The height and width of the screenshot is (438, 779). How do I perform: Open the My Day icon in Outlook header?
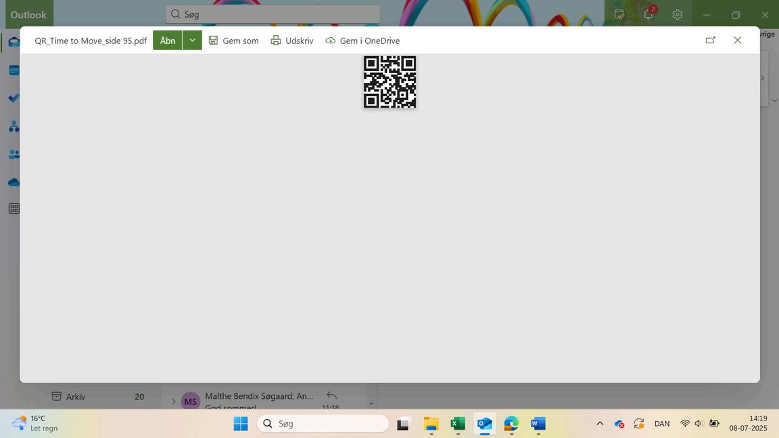pos(619,14)
